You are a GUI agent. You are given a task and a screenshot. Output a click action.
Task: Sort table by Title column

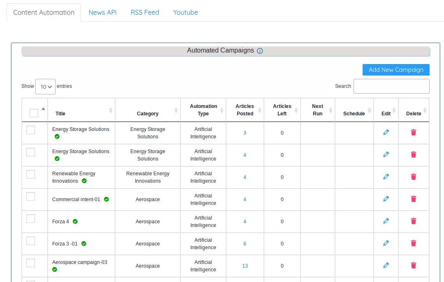81,110
